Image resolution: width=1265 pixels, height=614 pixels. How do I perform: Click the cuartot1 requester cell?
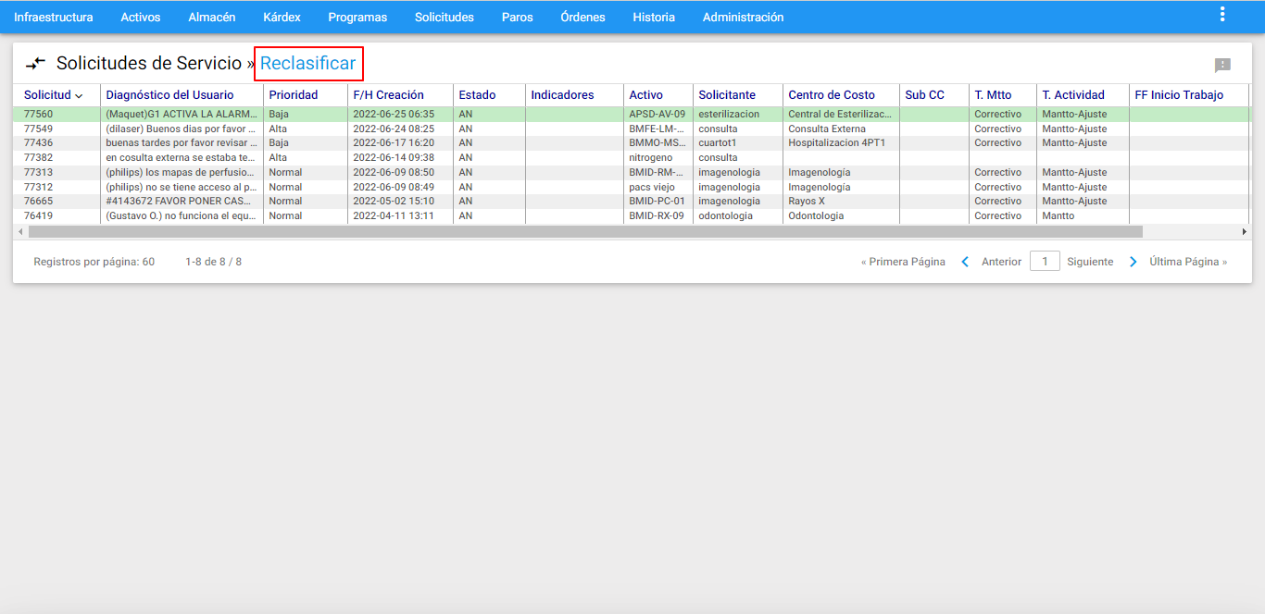[738, 143]
